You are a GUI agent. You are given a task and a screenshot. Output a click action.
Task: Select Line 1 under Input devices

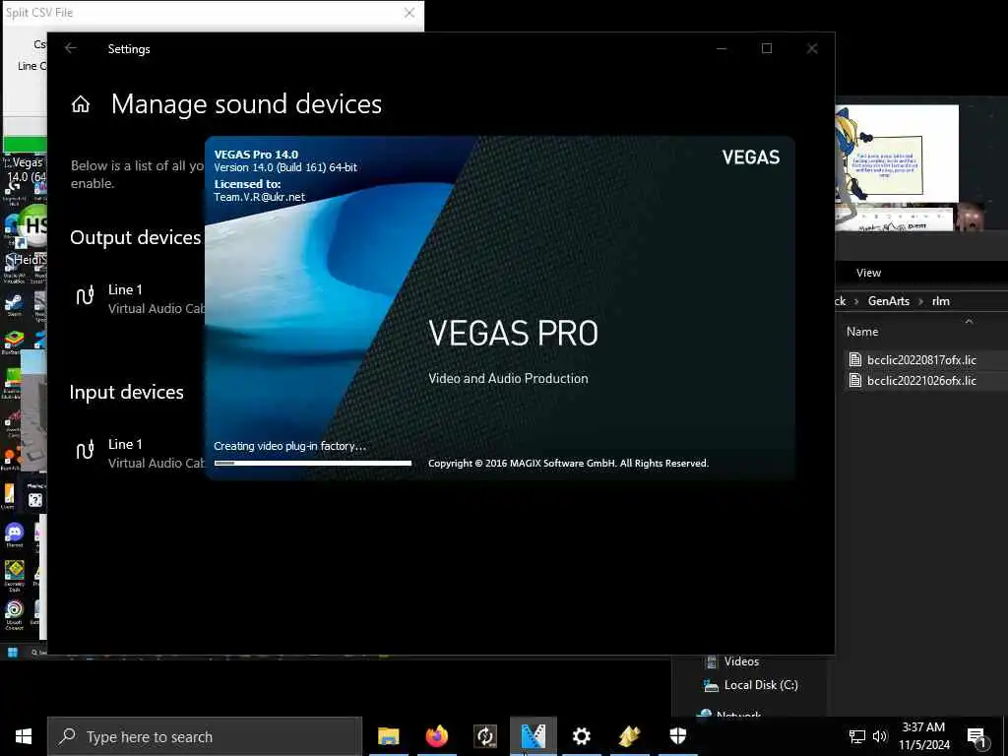125,444
